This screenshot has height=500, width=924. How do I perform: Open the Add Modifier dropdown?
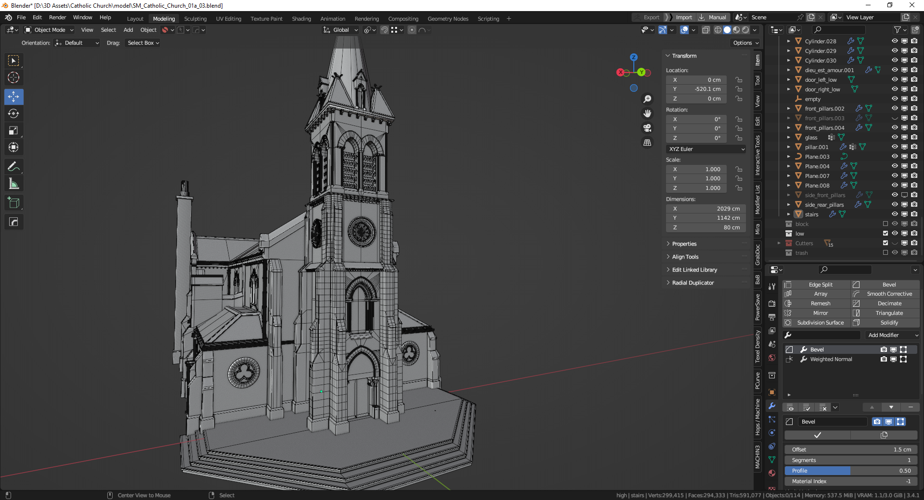(893, 335)
